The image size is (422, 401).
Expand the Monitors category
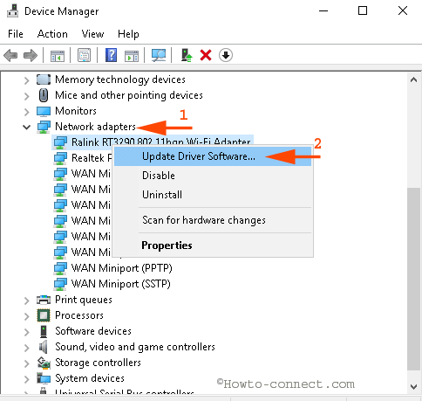[x=27, y=112]
